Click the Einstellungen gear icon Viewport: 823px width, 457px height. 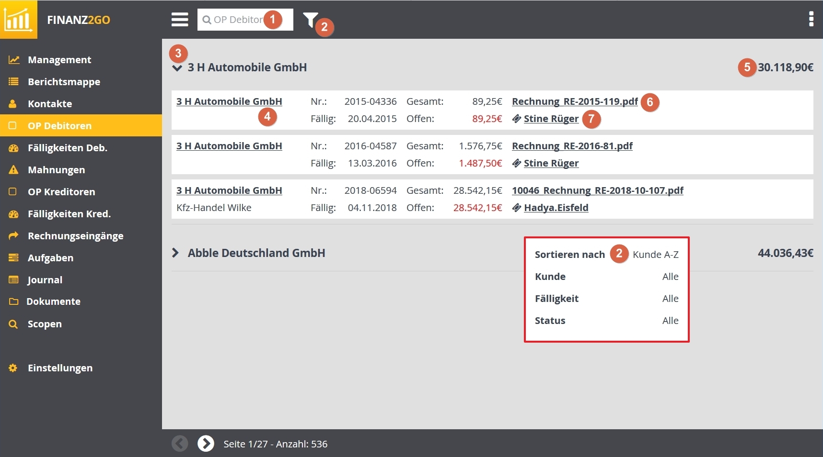tap(13, 368)
